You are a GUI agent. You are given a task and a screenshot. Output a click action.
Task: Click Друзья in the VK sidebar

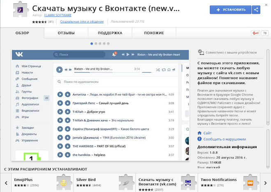pyautogui.click(x=23, y=85)
